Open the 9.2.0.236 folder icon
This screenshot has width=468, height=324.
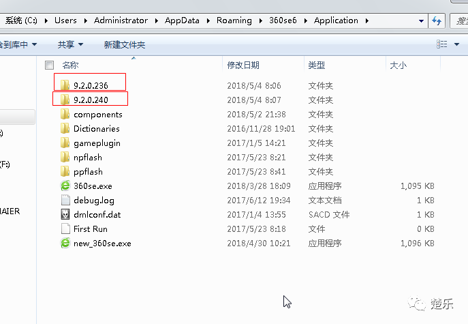tap(65, 85)
